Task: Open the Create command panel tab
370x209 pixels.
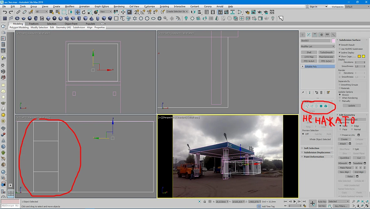Action: click(x=303, y=35)
